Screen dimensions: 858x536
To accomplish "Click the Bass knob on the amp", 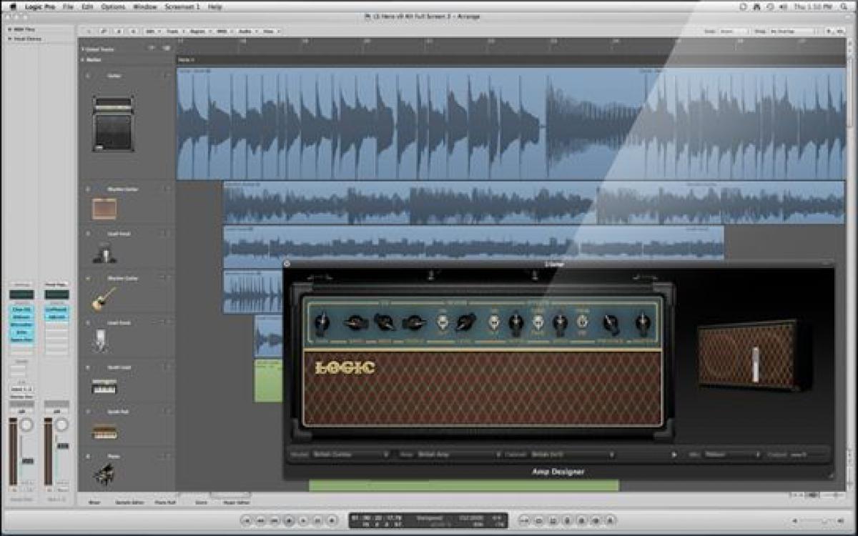I will [355, 323].
